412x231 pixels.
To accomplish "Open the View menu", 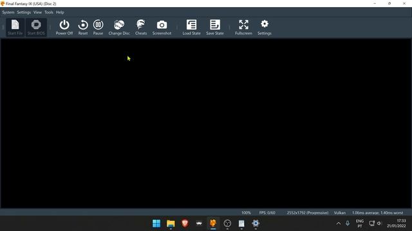I will (x=37, y=12).
